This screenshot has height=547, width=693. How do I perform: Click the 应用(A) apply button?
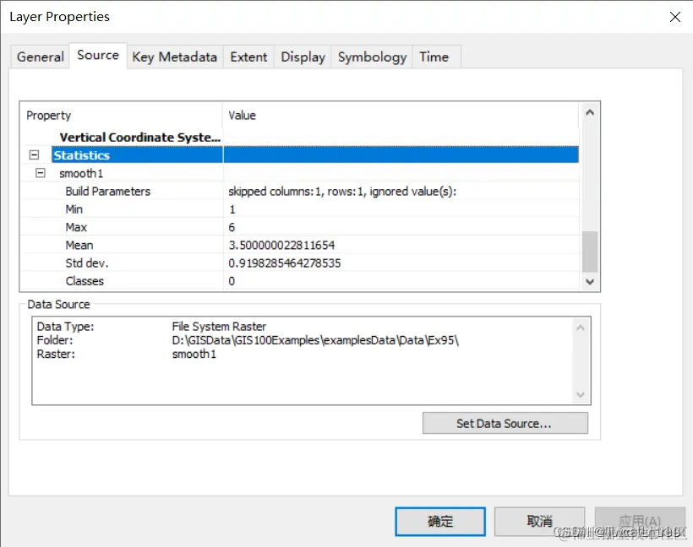coord(640,522)
